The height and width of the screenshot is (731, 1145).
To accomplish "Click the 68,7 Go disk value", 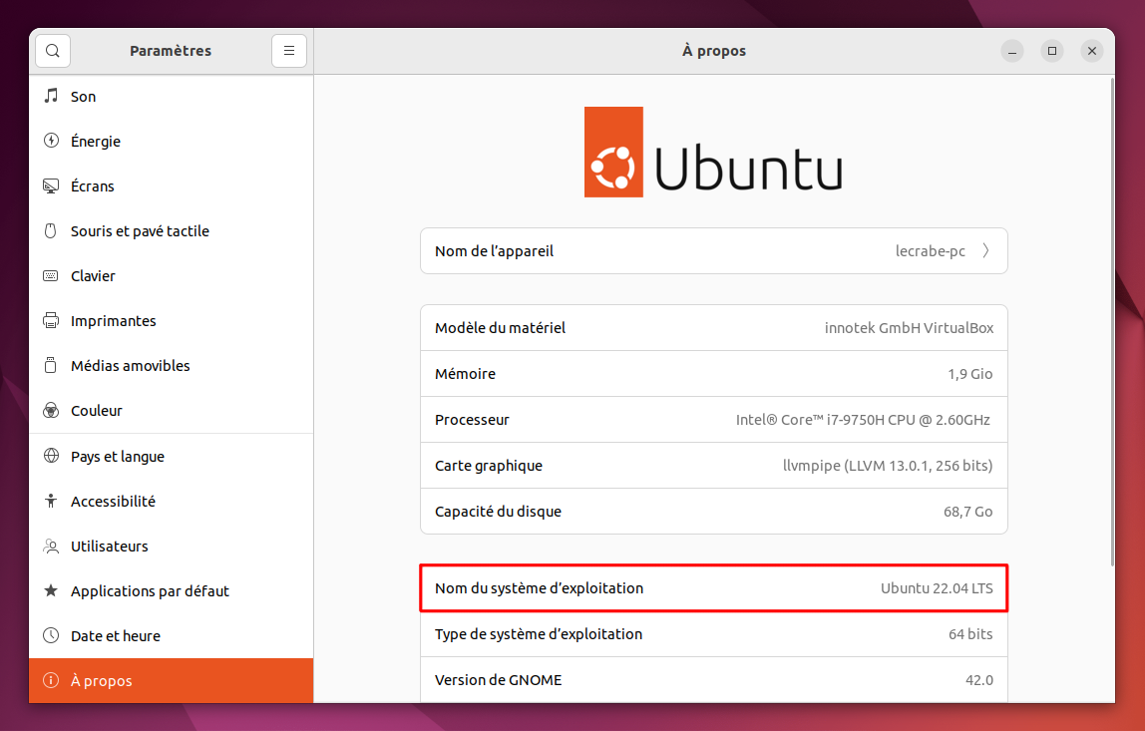I will [967, 512].
